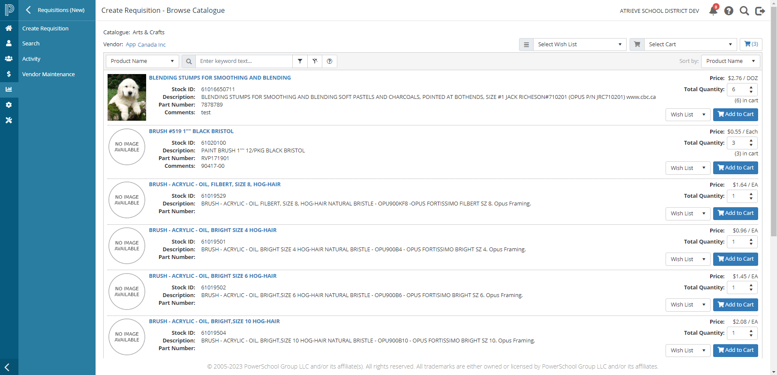777x375 pixels.
Task: Open the help question mark icon in header
Action: pos(729,11)
